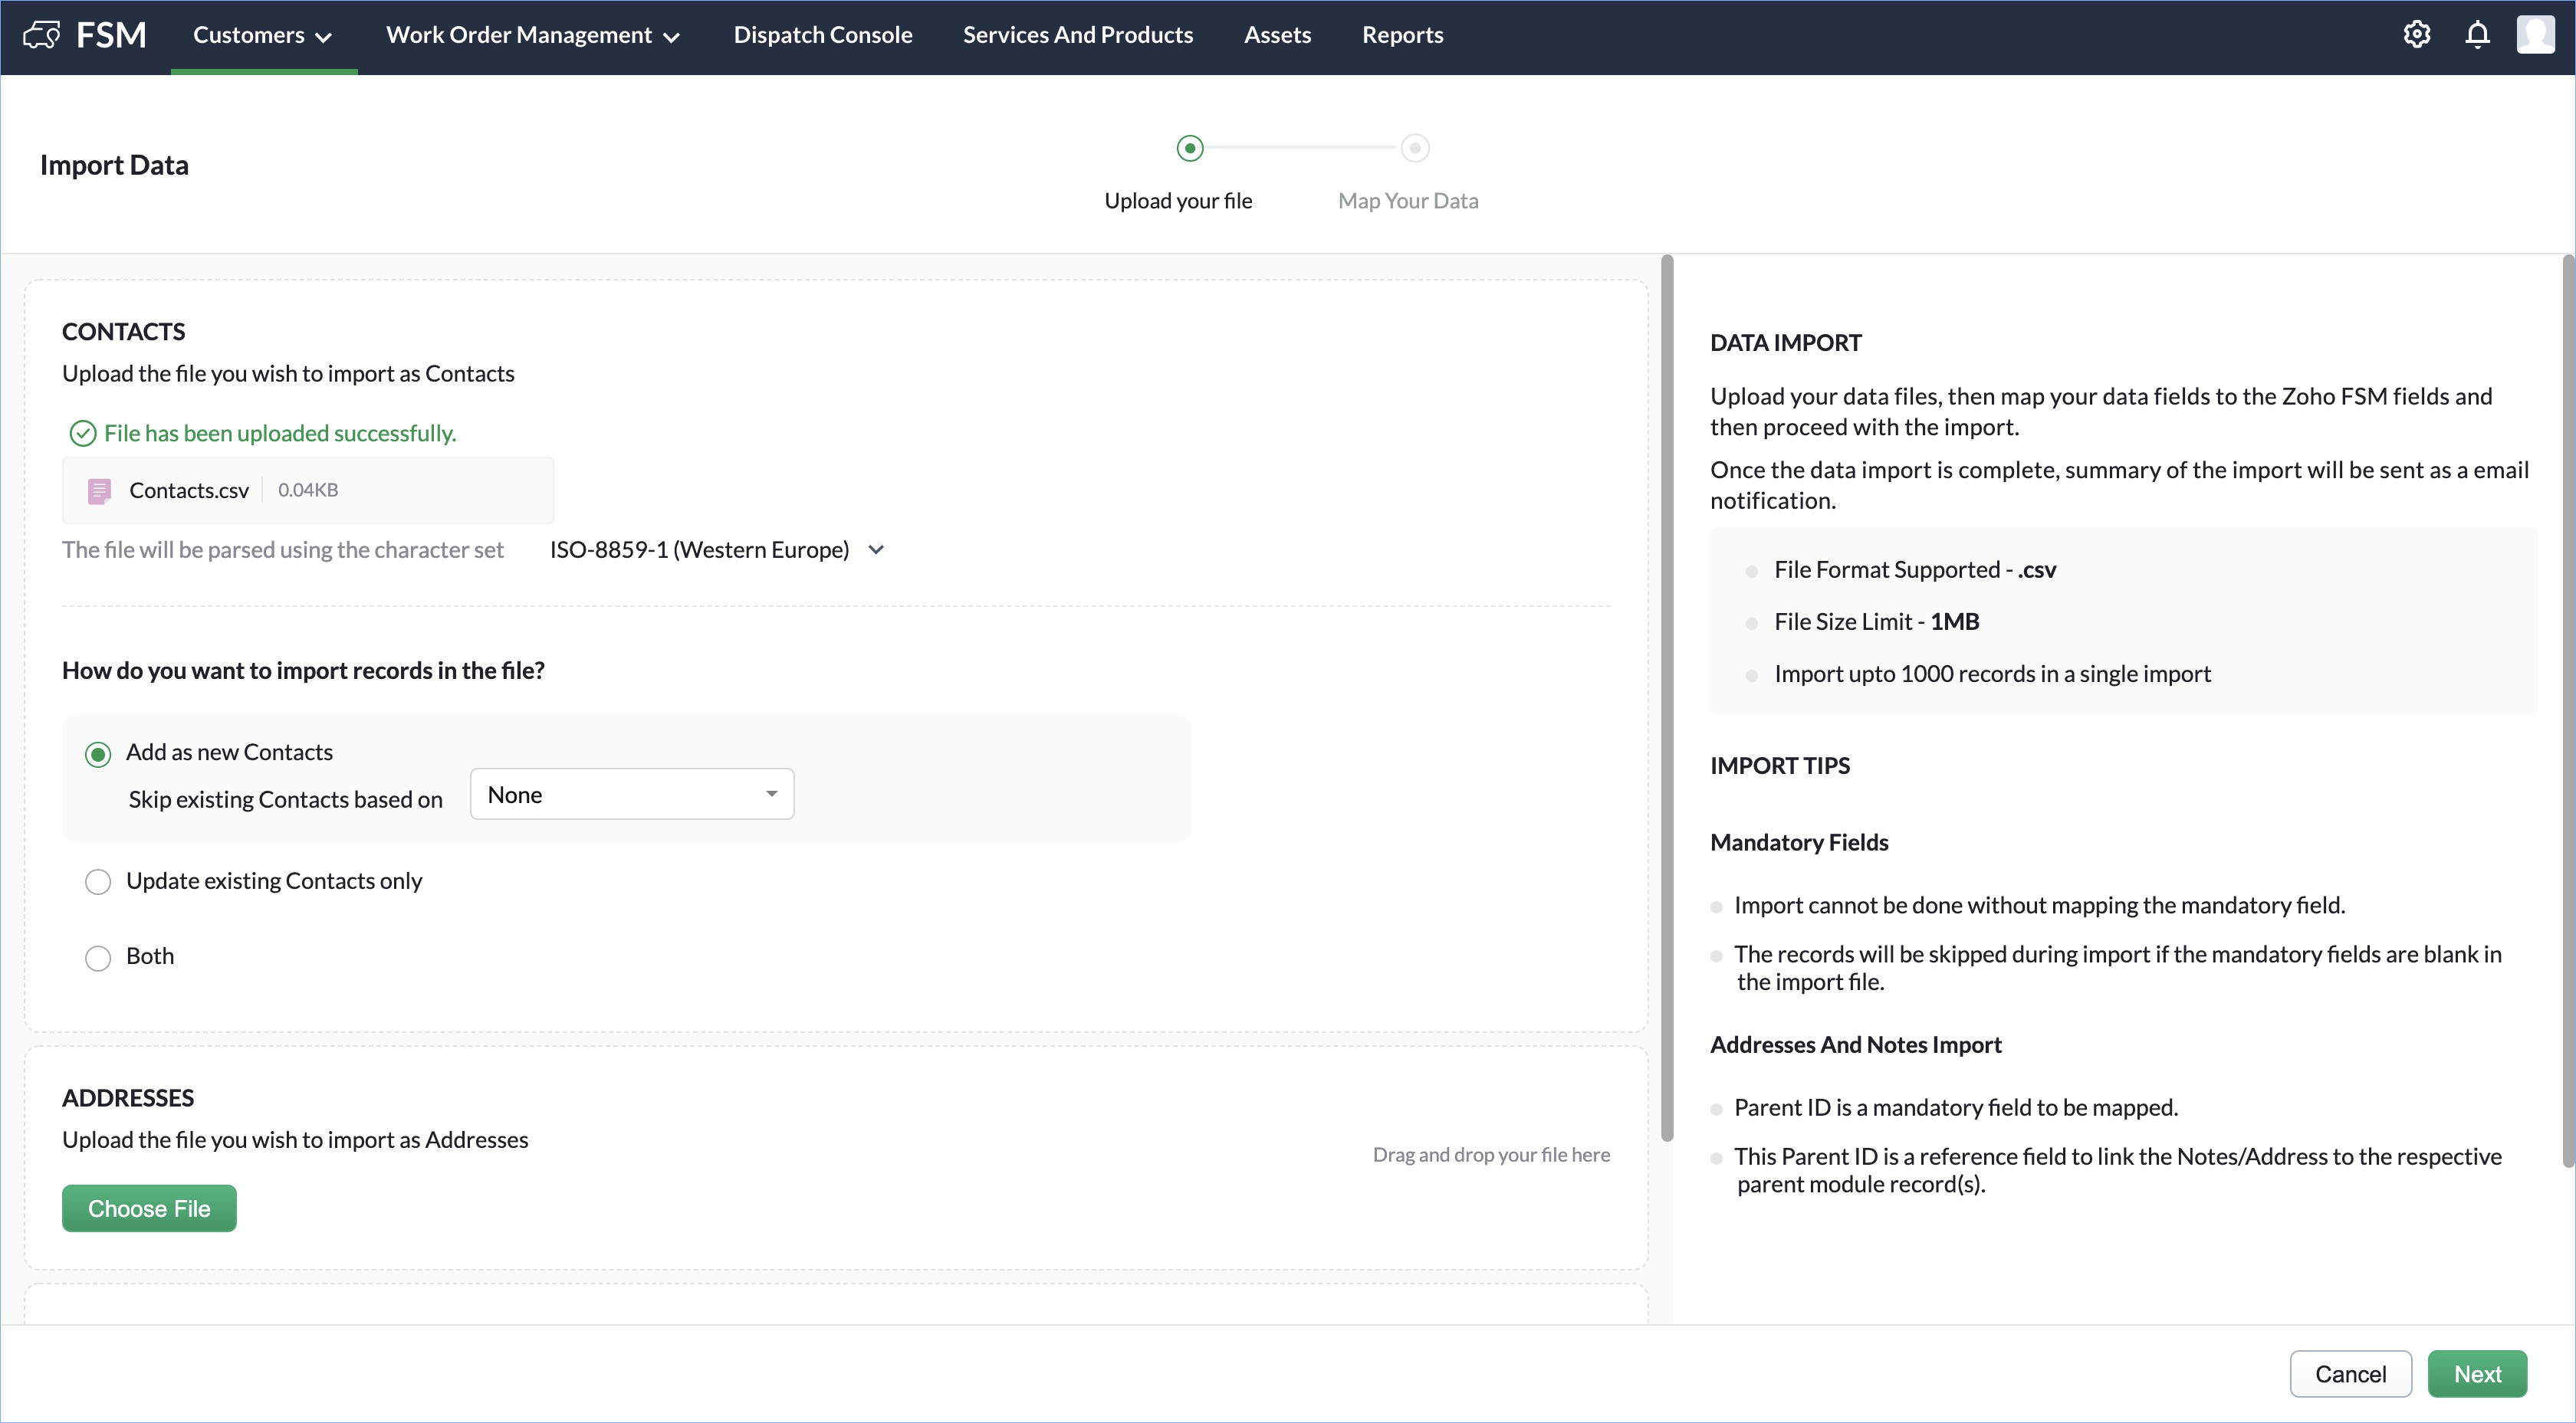Click the Upload your file step indicator
Image resolution: width=2576 pixels, height=1423 pixels.
coord(1189,149)
